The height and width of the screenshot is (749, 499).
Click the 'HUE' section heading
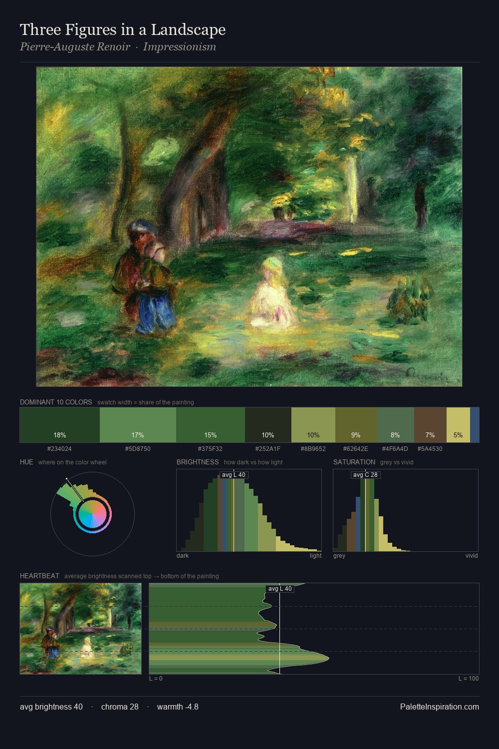click(26, 462)
